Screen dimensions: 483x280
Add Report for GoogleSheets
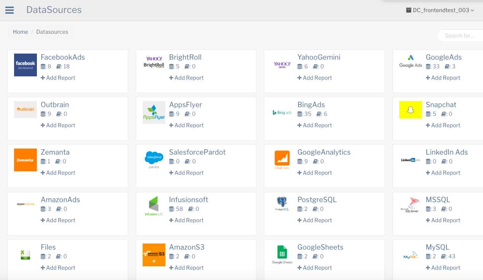coord(315,268)
